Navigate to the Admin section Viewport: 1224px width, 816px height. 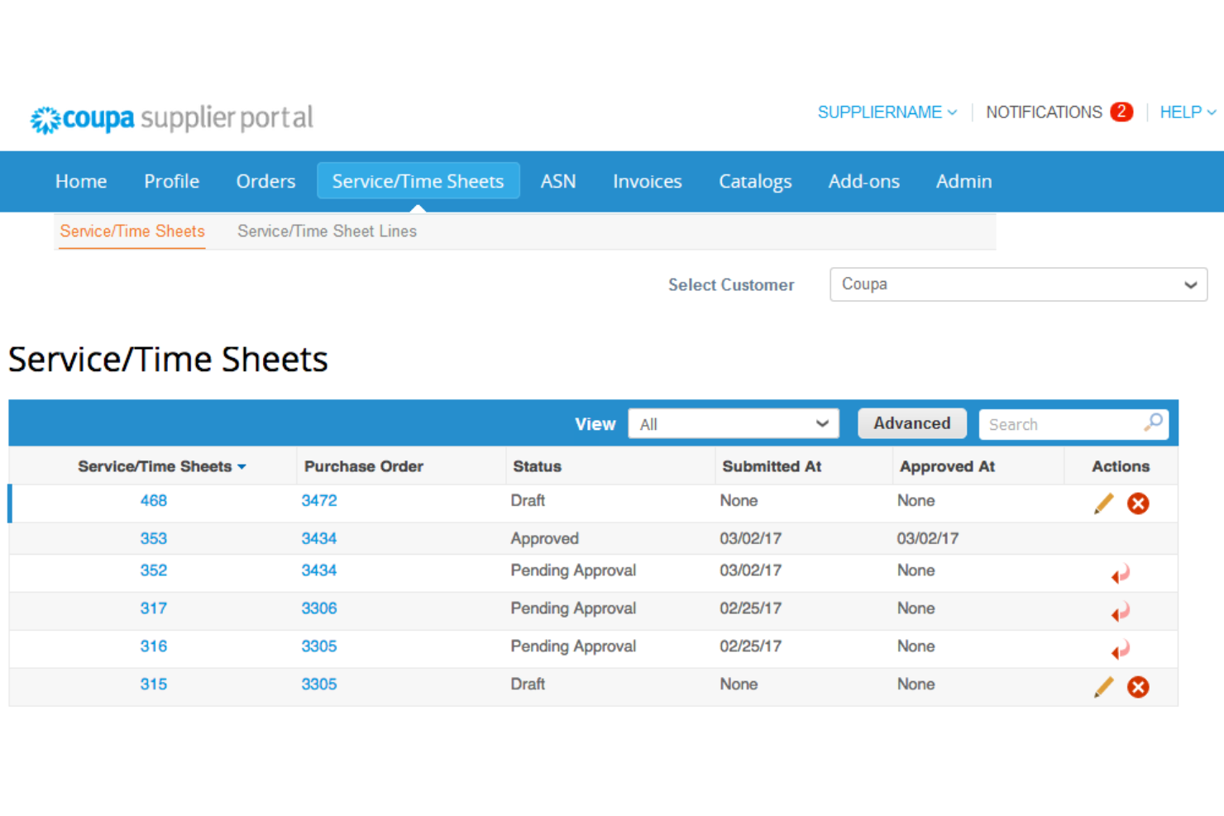click(x=963, y=181)
